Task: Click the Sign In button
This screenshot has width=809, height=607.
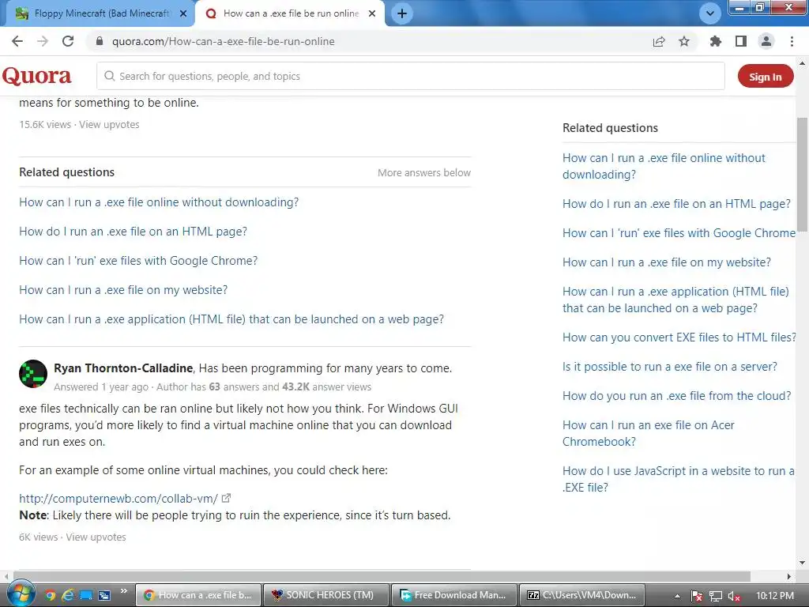Action: 765,77
